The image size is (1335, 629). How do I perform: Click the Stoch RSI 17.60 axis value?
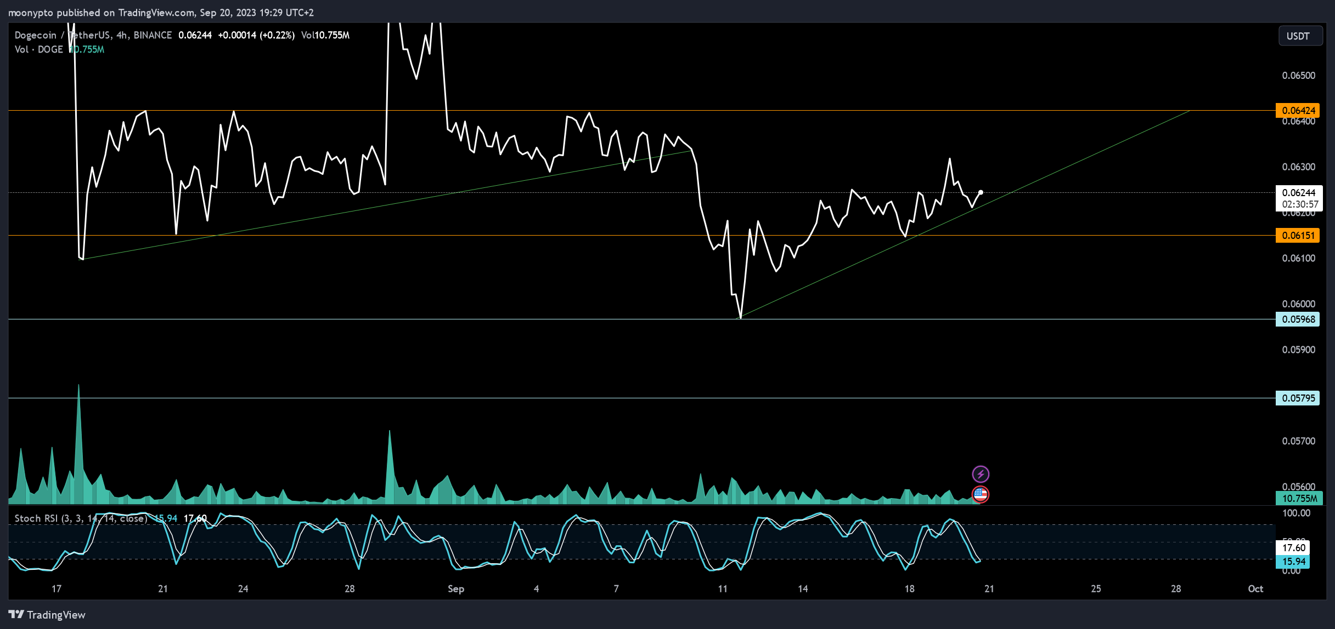pyautogui.click(x=1293, y=547)
